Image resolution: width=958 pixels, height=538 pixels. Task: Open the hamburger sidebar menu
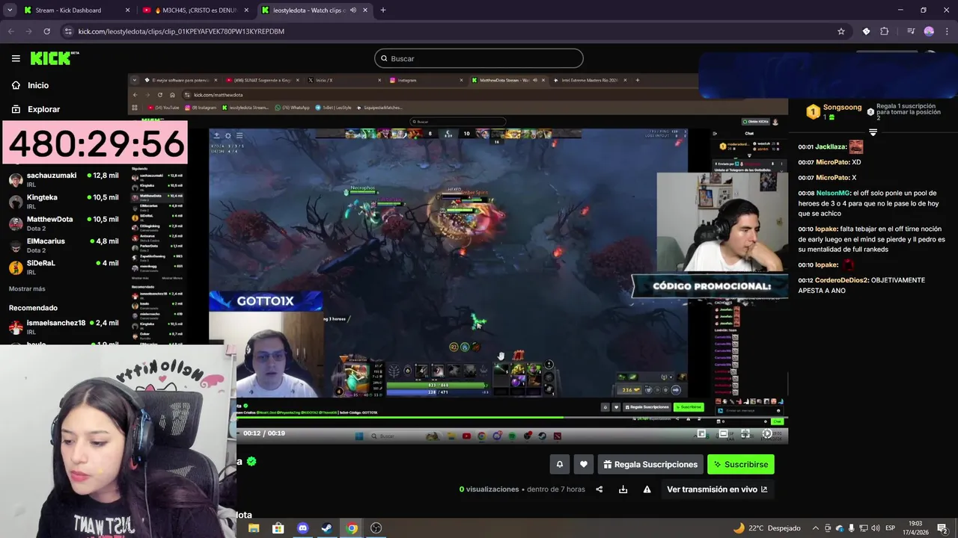(16, 58)
